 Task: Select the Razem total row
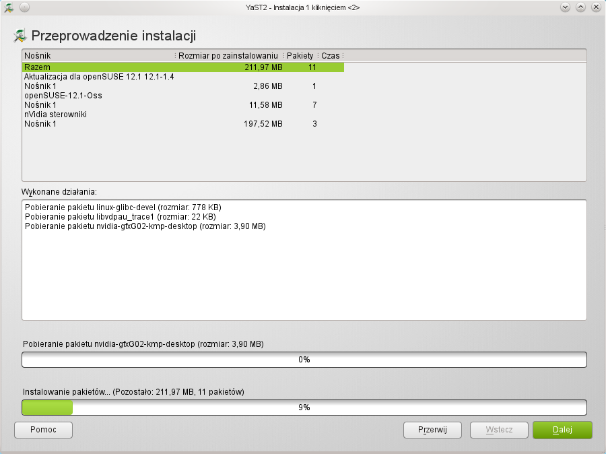tap(183, 67)
